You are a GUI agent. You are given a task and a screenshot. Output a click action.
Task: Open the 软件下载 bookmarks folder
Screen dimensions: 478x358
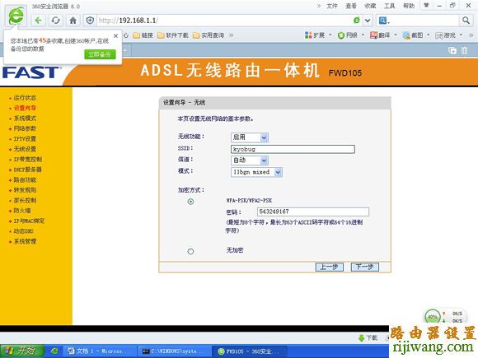click(173, 35)
